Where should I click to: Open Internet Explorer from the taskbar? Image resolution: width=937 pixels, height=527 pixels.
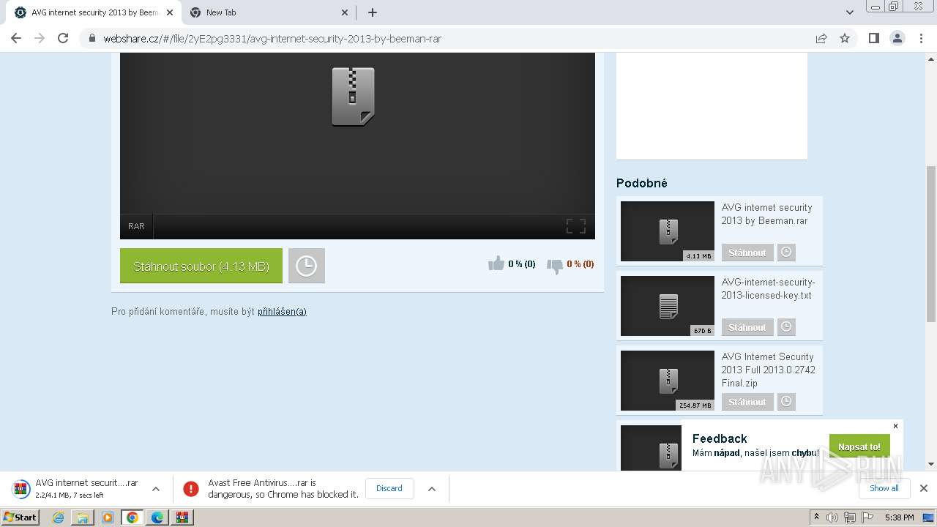click(x=58, y=517)
